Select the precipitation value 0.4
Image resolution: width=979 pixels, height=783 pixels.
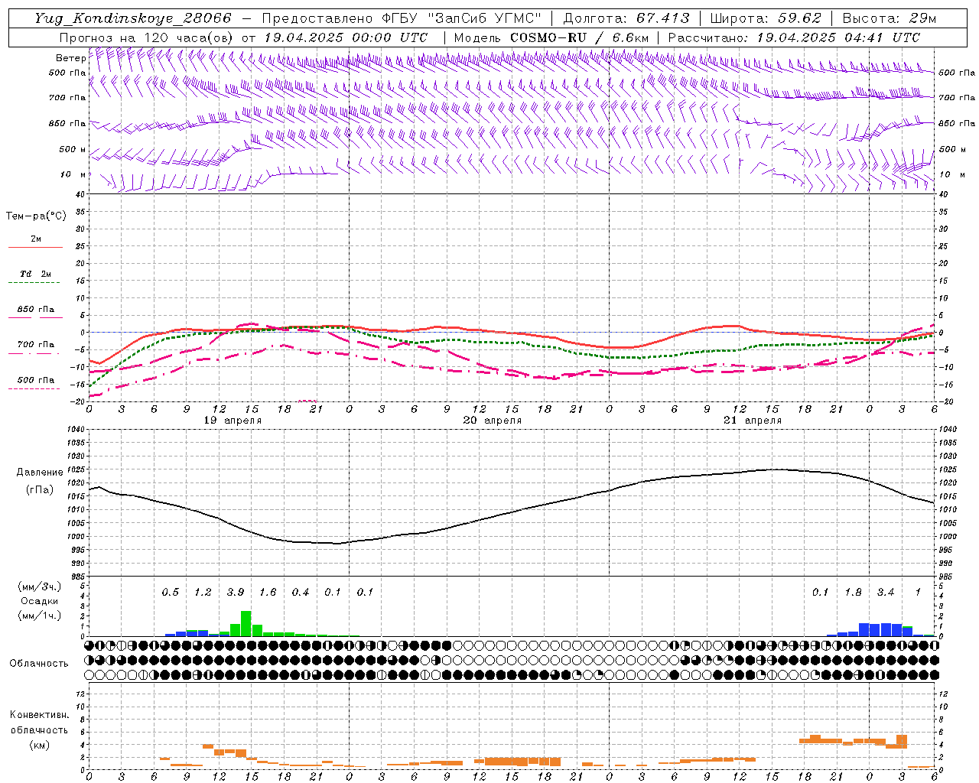pos(301,593)
